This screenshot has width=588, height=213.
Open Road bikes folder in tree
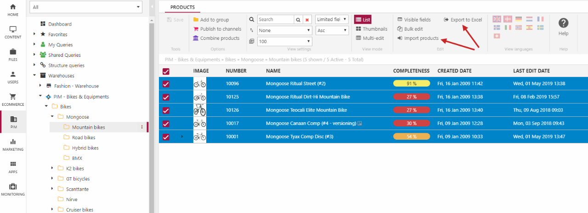83,137
